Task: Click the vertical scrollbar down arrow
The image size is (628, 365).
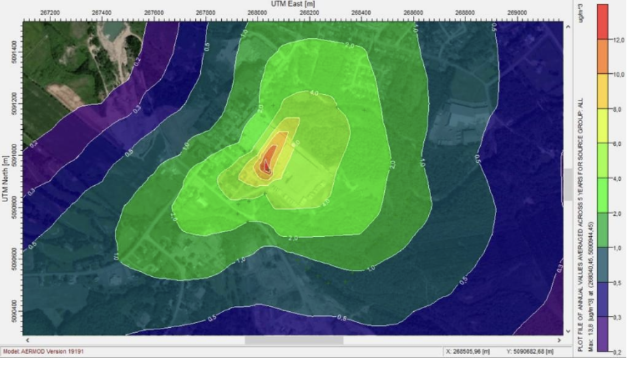Action: tap(568, 332)
